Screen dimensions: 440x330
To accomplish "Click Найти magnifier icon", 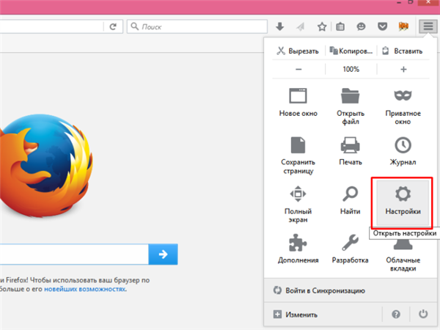I will coord(351,194).
